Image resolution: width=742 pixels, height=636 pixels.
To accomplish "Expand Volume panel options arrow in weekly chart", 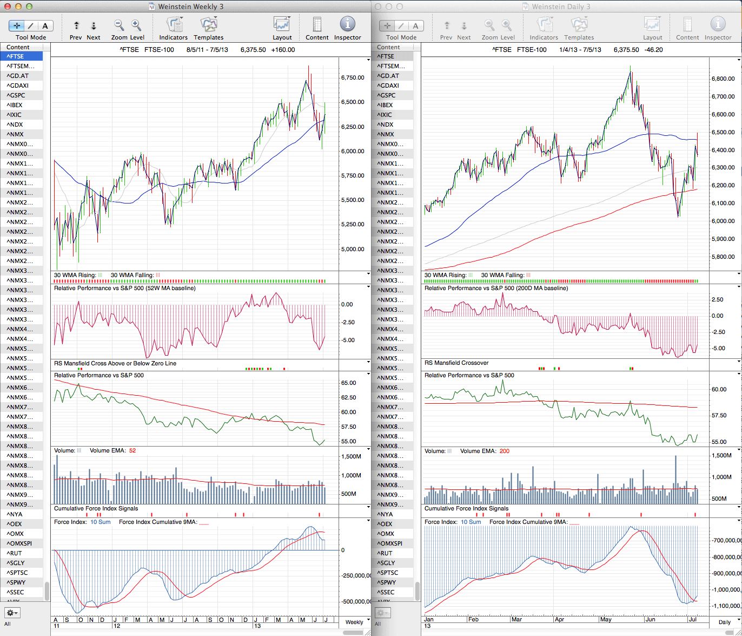I will tap(368, 450).
